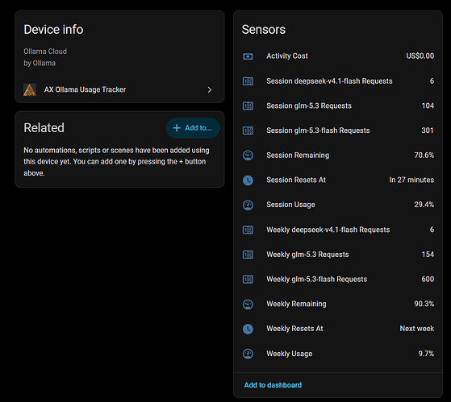Click the 600 weekly requests value
The width and height of the screenshot is (451, 402).
pyautogui.click(x=428, y=279)
